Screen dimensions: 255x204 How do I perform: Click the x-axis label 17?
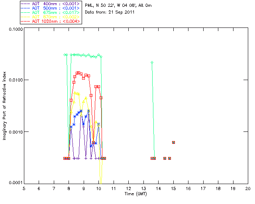point(203,188)
